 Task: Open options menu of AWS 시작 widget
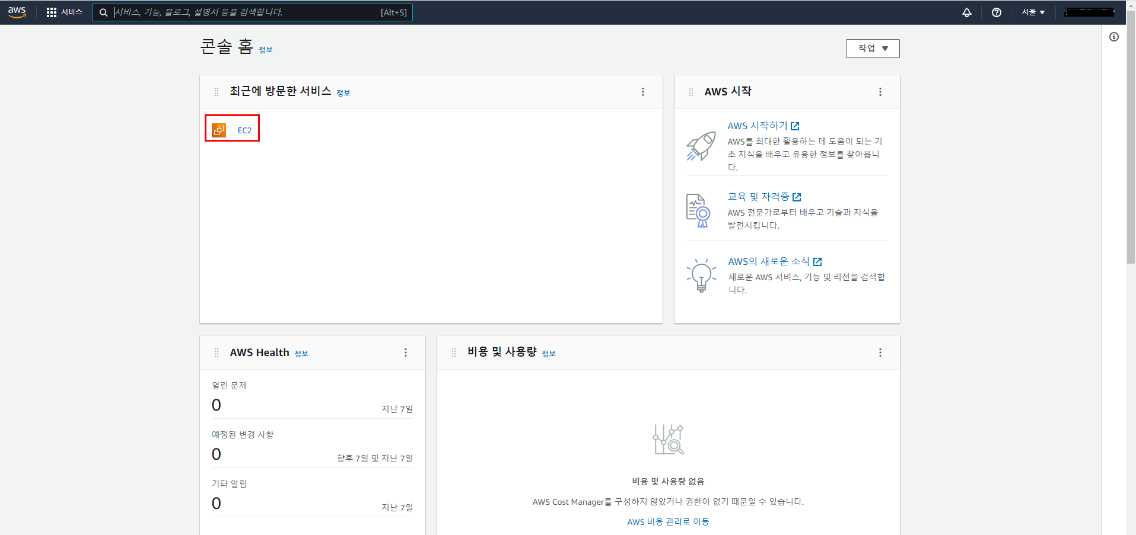[880, 92]
